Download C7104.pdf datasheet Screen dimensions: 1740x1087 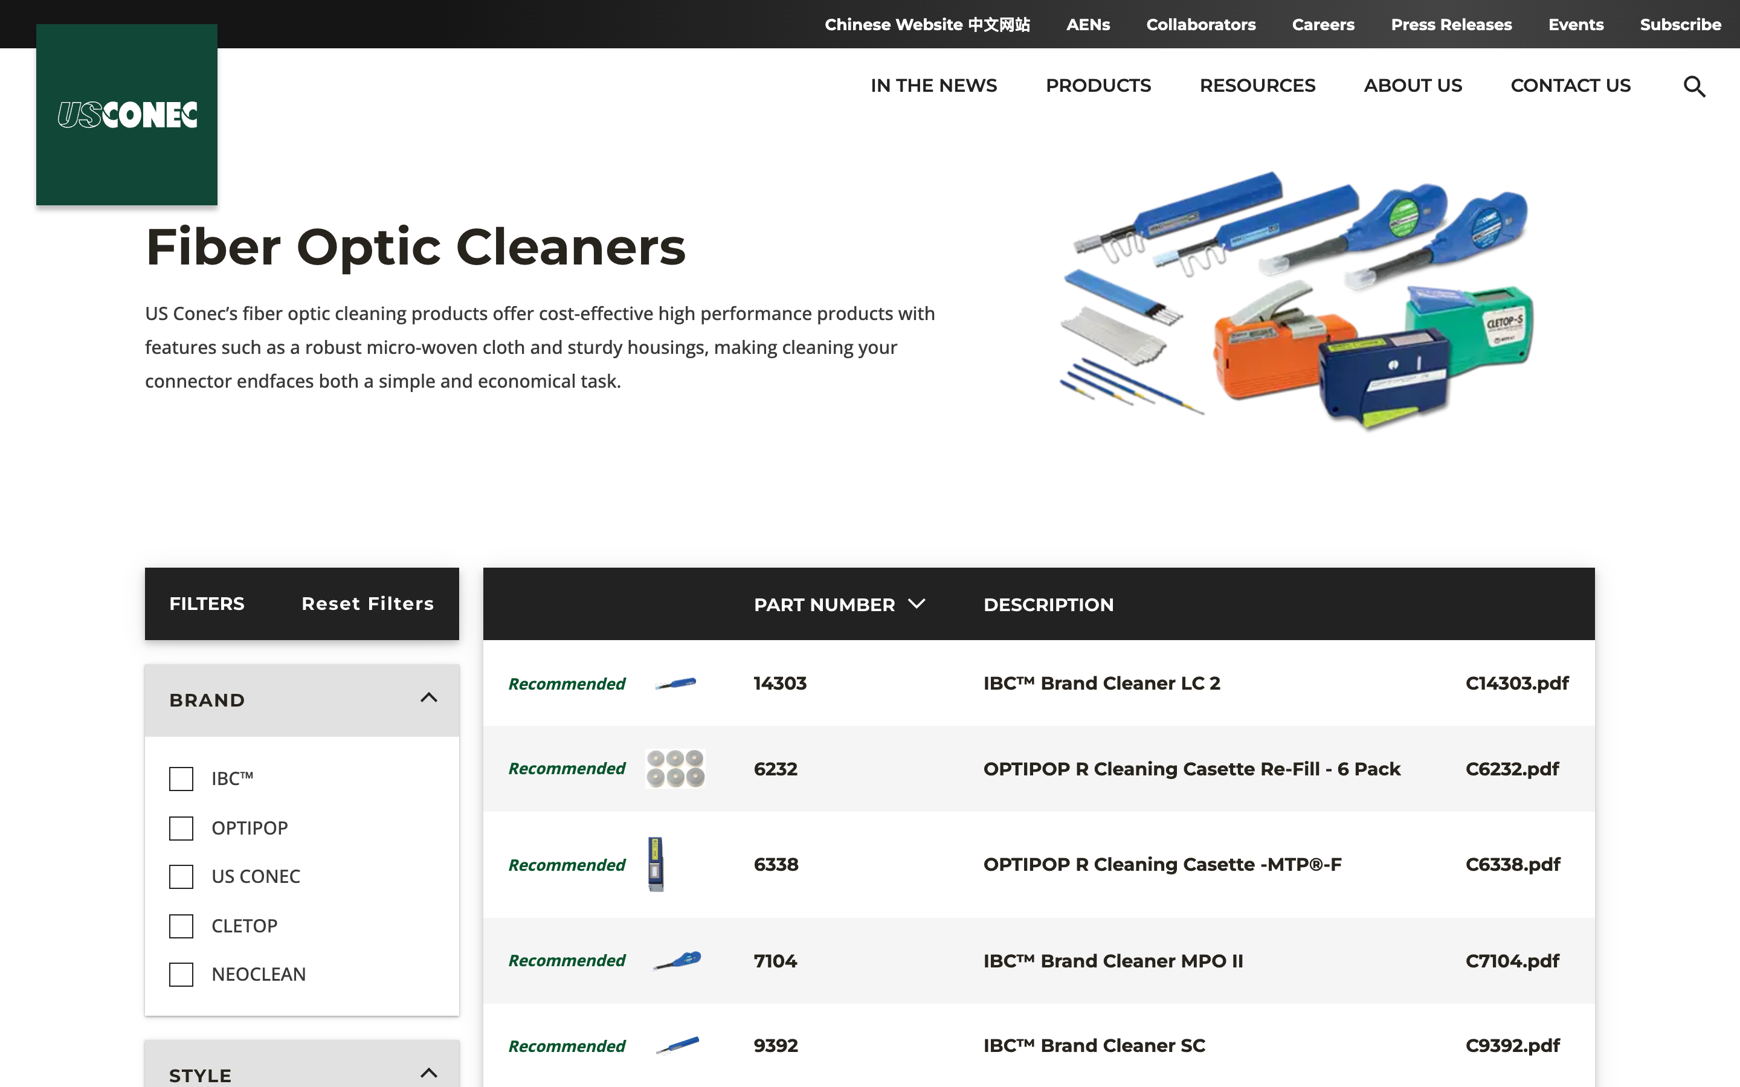point(1512,960)
